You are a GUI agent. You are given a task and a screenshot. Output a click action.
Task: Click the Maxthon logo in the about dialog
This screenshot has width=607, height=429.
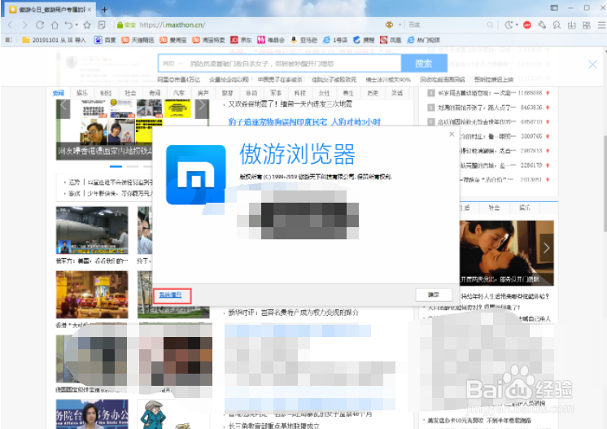click(196, 174)
